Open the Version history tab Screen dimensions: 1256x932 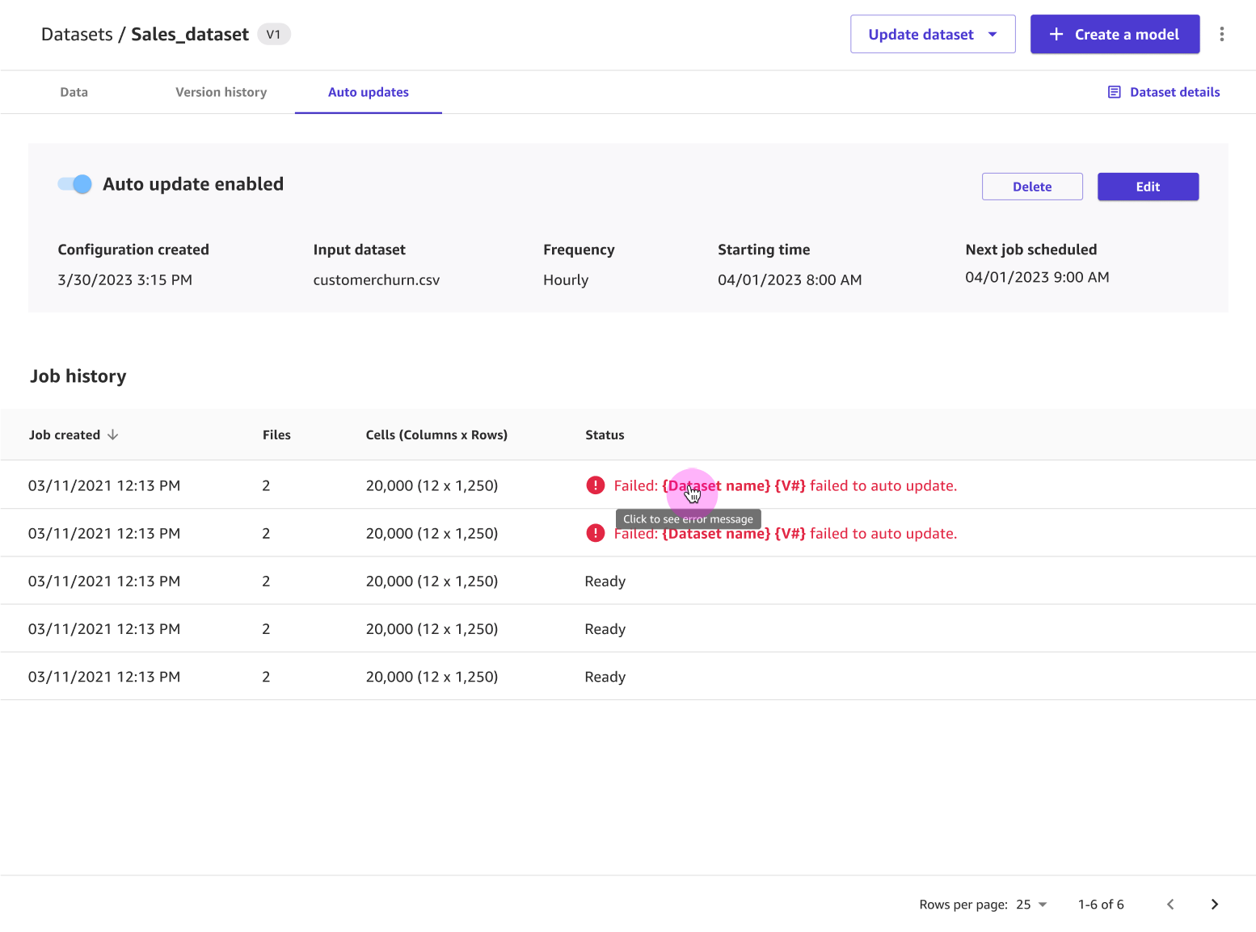[x=220, y=91]
